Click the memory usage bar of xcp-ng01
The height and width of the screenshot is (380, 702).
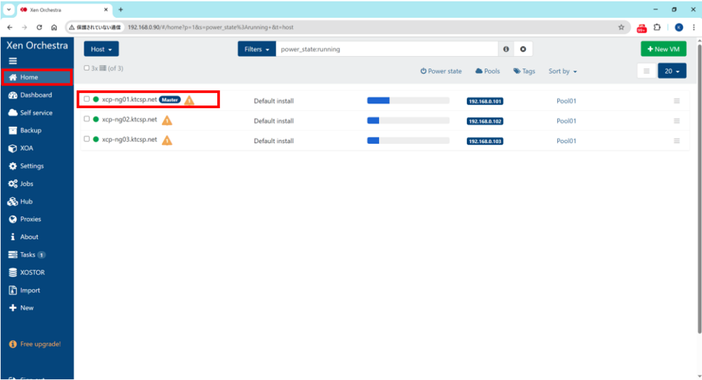click(408, 101)
